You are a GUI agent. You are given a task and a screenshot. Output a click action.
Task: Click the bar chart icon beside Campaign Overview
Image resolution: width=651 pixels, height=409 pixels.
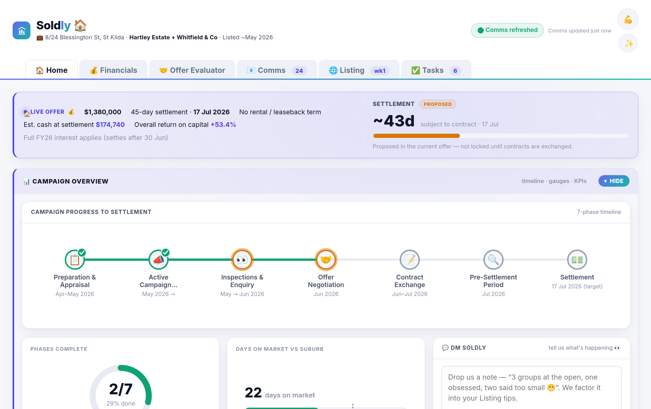point(26,181)
